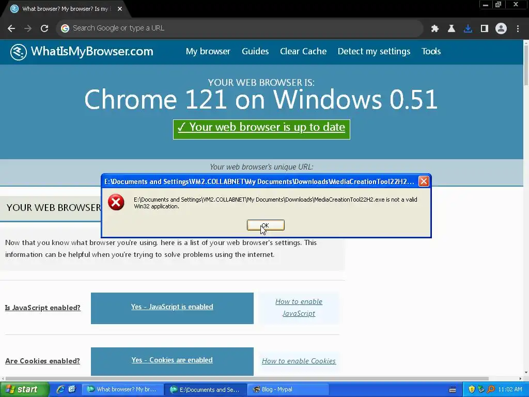
Task: Open the extensions puzzle icon
Action: (x=435, y=28)
